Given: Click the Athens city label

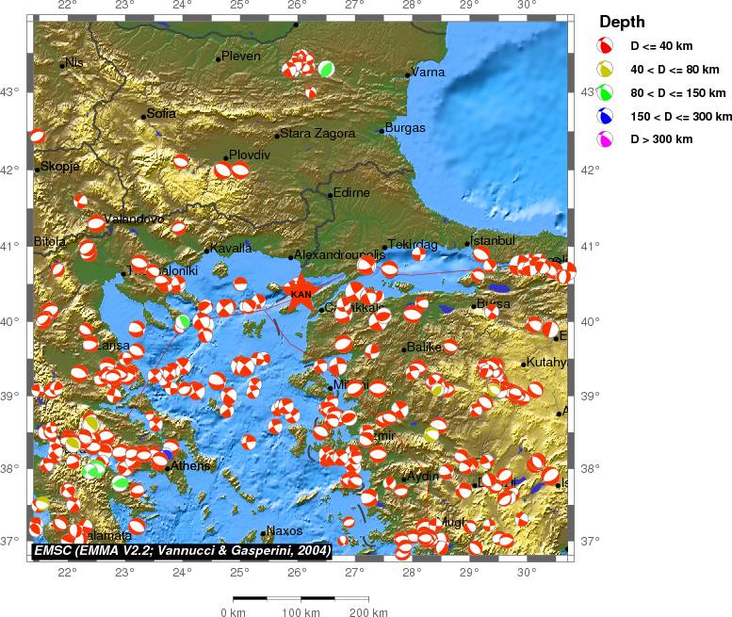Looking at the screenshot, I should tap(189, 465).
